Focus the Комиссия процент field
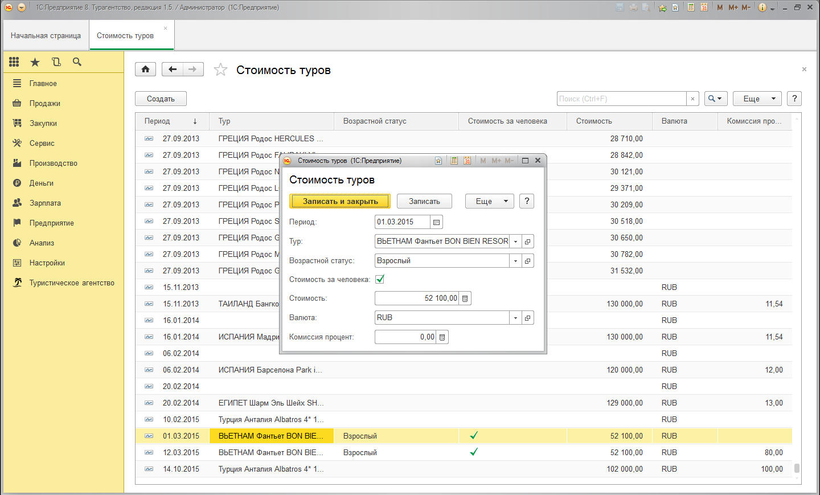The width and height of the screenshot is (820, 495). [x=405, y=337]
